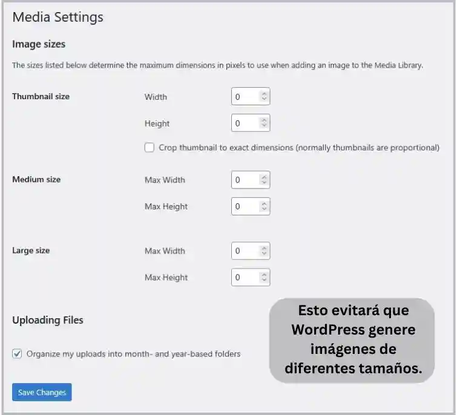Decrease Medium Max Width with down arrow
Screen dimensions: 457x415
click(264, 182)
